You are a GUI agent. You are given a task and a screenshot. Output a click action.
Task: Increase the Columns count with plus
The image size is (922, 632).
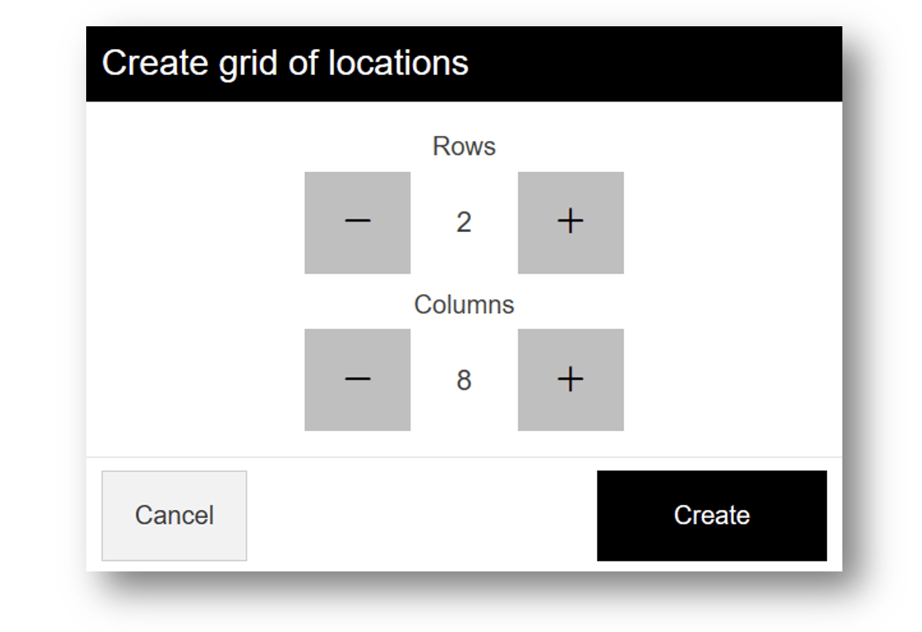point(571,379)
